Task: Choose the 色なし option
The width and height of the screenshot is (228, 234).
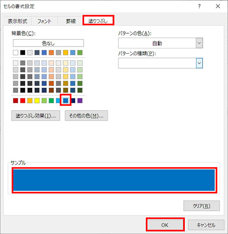Action: point(48,43)
